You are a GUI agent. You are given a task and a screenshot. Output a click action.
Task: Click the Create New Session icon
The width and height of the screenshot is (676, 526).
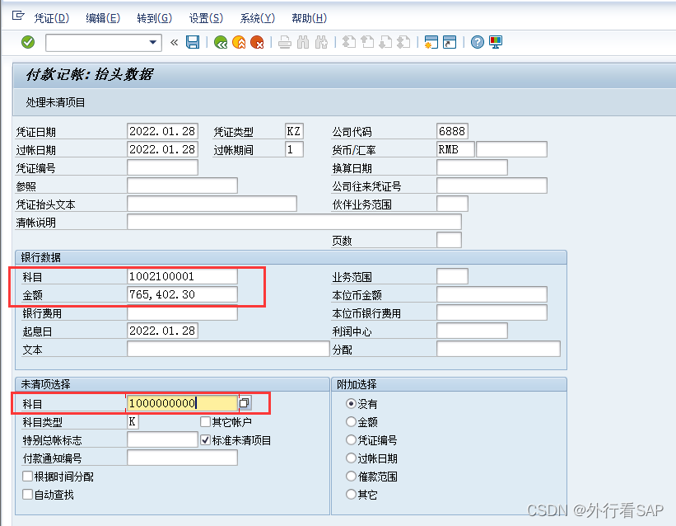point(431,42)
